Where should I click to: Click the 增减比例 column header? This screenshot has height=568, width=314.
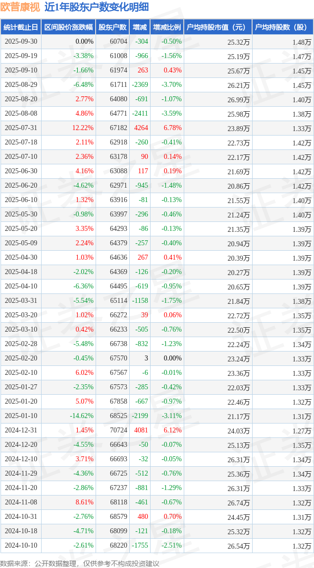(167, 27)
